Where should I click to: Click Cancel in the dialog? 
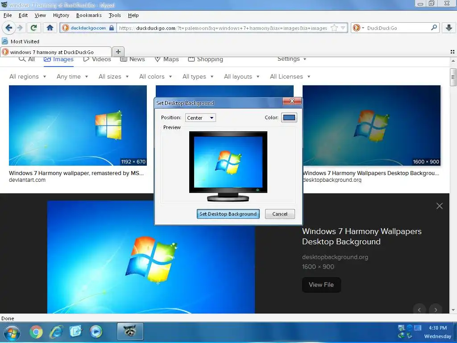point(280,214)
